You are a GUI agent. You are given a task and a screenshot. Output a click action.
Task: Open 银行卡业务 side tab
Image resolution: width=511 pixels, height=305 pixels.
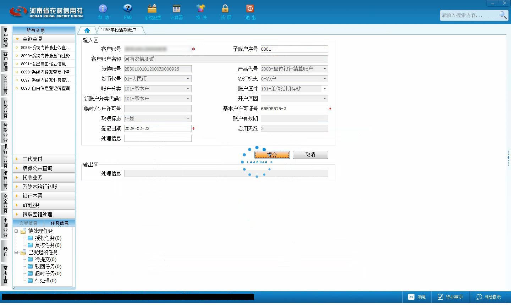[x=5, y=156]
